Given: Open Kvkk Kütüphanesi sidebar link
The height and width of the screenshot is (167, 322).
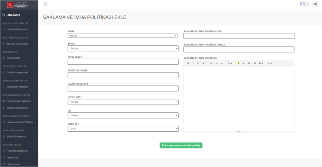Looking at the screenshot, I should click(x=17, y=137).
